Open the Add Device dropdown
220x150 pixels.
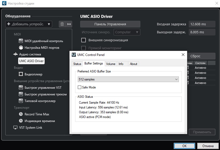point(29,24)
